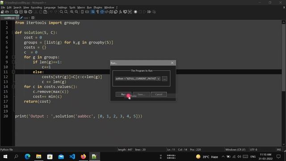Open Visual Studio Code from taskbar

[72, 157]
